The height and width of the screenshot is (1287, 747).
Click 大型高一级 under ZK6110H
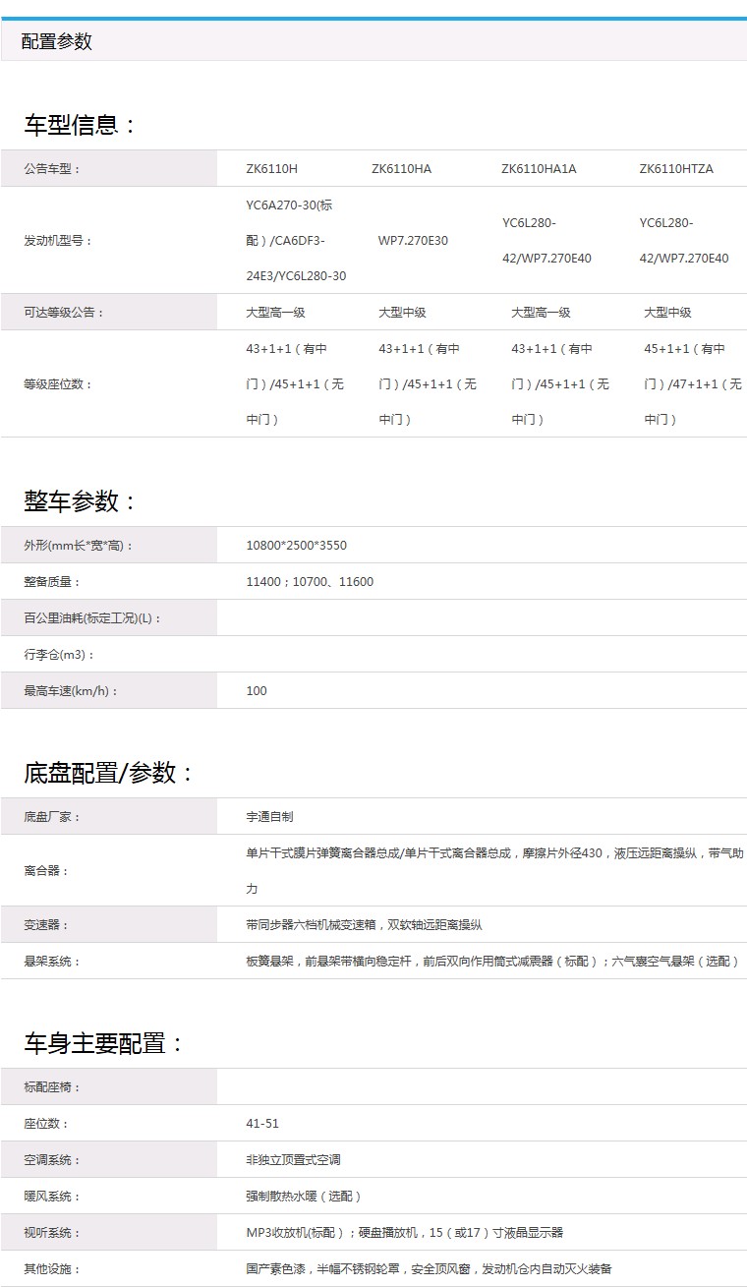tap(275, 313)
